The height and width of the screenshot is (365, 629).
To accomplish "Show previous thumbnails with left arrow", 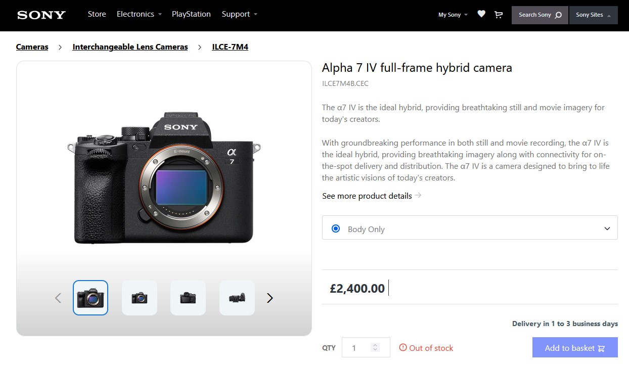I will point(58,298).
